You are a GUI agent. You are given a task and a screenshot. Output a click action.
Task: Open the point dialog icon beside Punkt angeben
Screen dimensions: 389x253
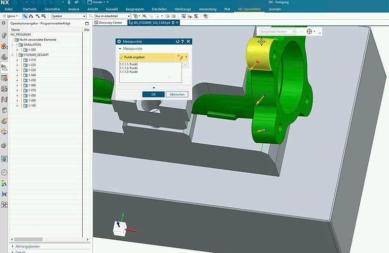[181, 57]
